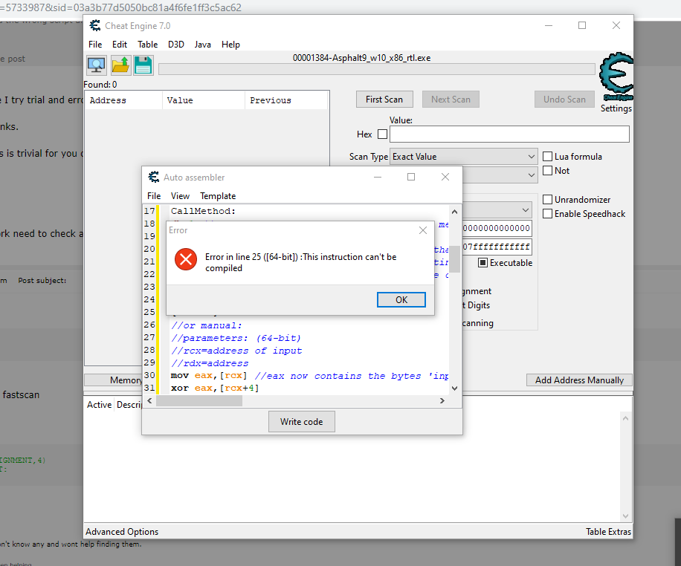Viewport: 681px width, 566px height.
Task: Toggle Enable Speedhack checkbox
Action: [548, 214]
